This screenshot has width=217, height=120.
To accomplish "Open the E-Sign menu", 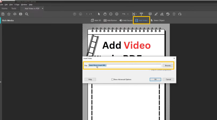I will coord(17,5).
